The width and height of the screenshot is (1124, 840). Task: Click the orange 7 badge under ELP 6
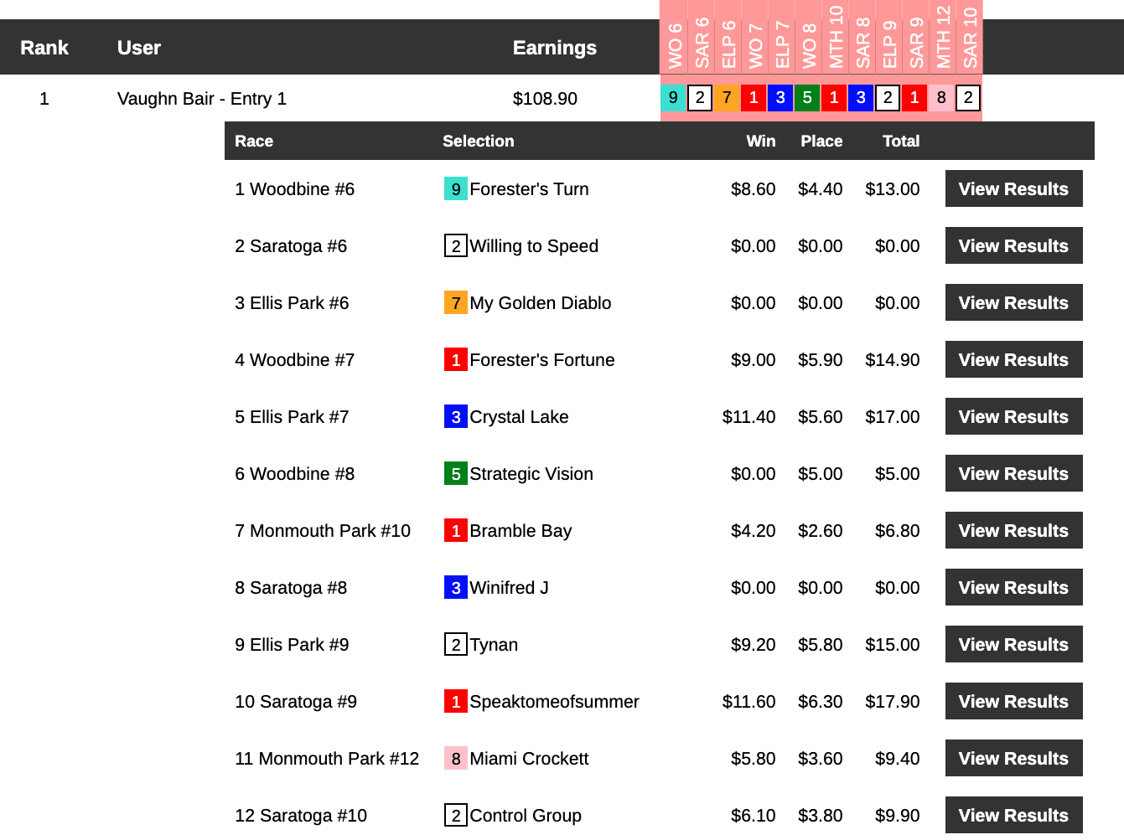tap(727, 98)
